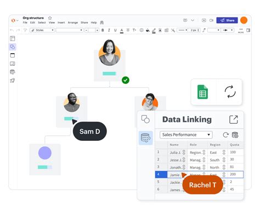The width and height of the screenshot is (260, 217).
Task: Open the Sales Performance dropdown
Action: 186,135
